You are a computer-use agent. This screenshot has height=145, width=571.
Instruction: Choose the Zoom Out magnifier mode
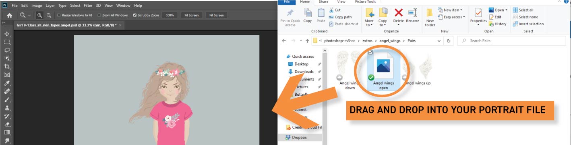[x=49, y=15]
